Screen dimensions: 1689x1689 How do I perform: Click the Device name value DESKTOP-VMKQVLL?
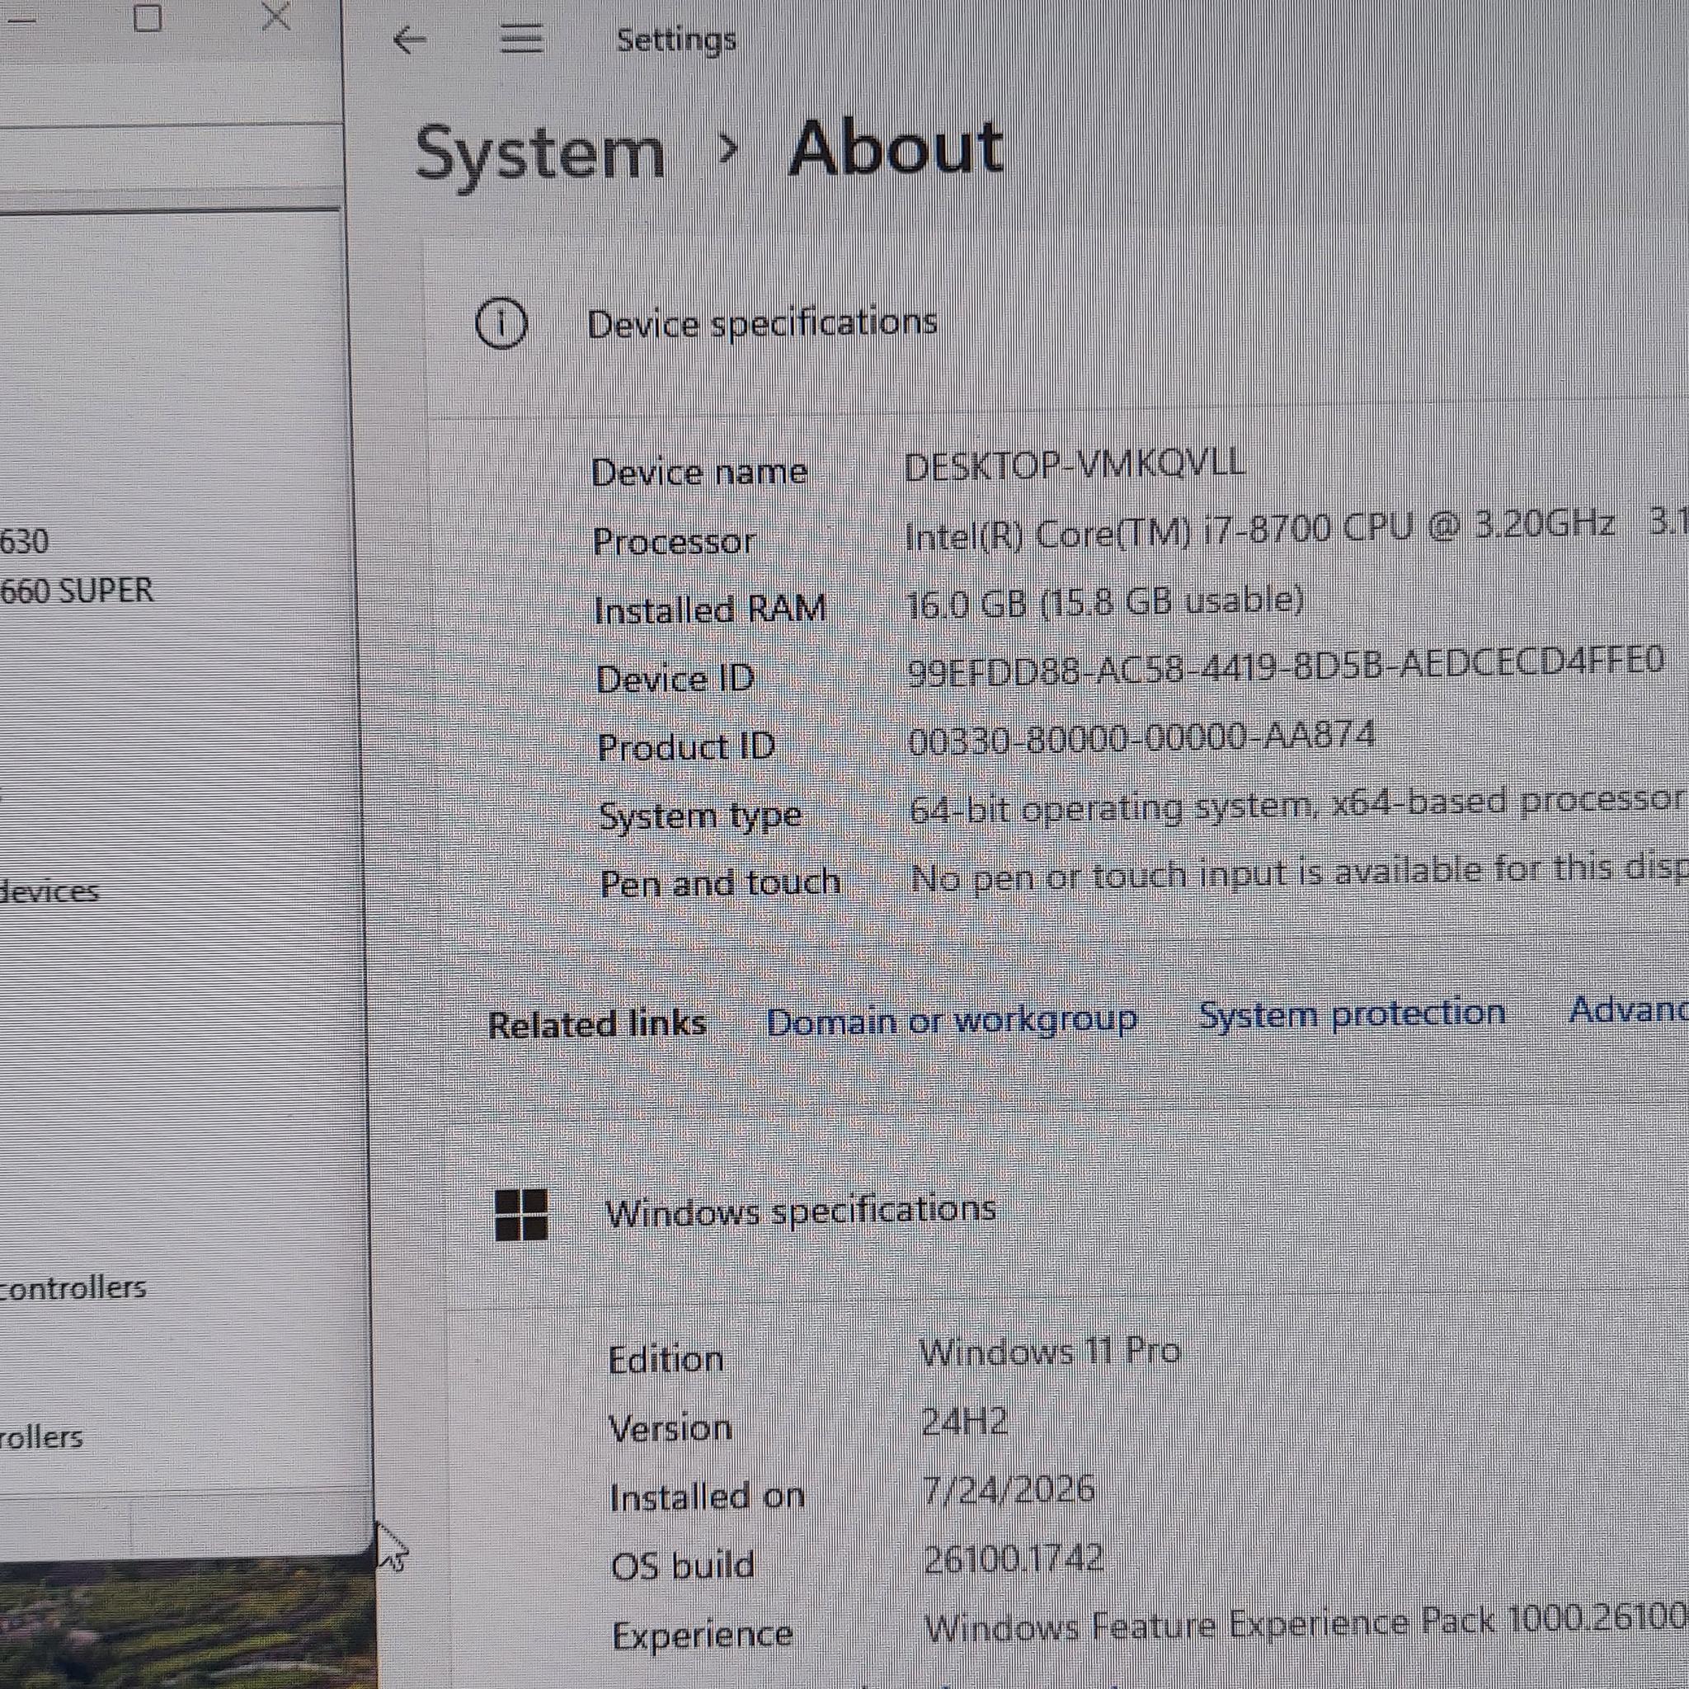tap(1075, 464)
